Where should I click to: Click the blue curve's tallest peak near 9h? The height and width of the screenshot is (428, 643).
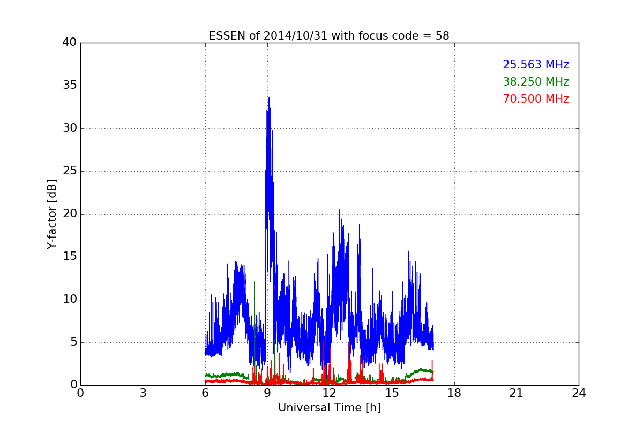269,98
